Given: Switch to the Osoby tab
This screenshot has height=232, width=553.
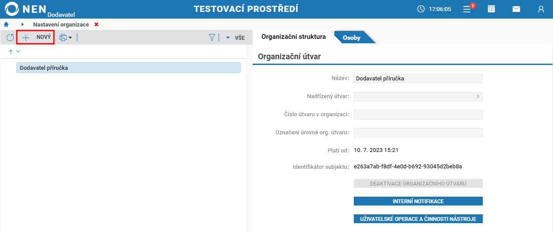Looking at the screenshot, I should [x=352, y=38].
